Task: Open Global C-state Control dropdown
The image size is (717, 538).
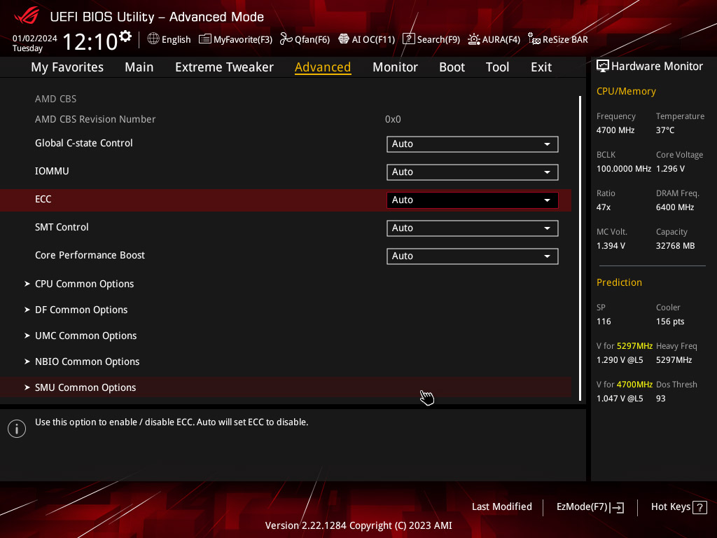Action: [x=473, y=144]
